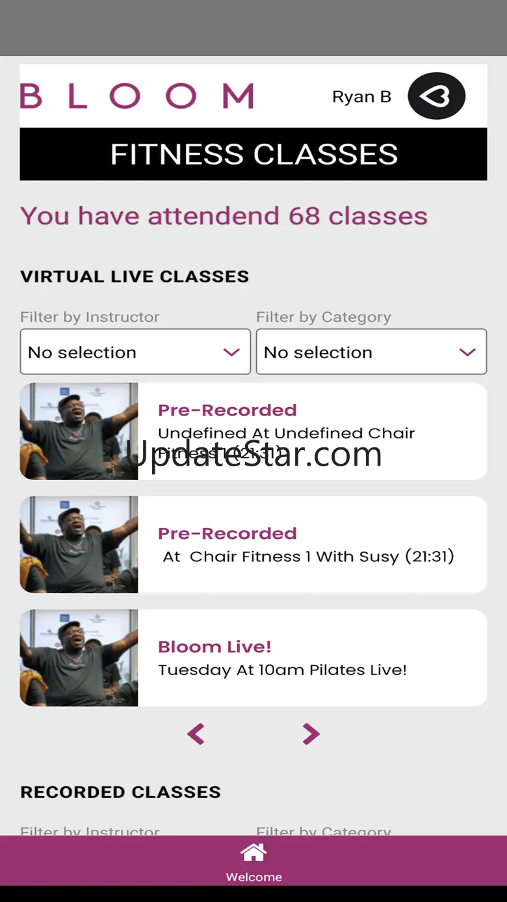The width and height of the screenshot is (507, 902).
Task: Tap the VIRTUAL LIVE CLASSES heading
Action: pos(135,276)
